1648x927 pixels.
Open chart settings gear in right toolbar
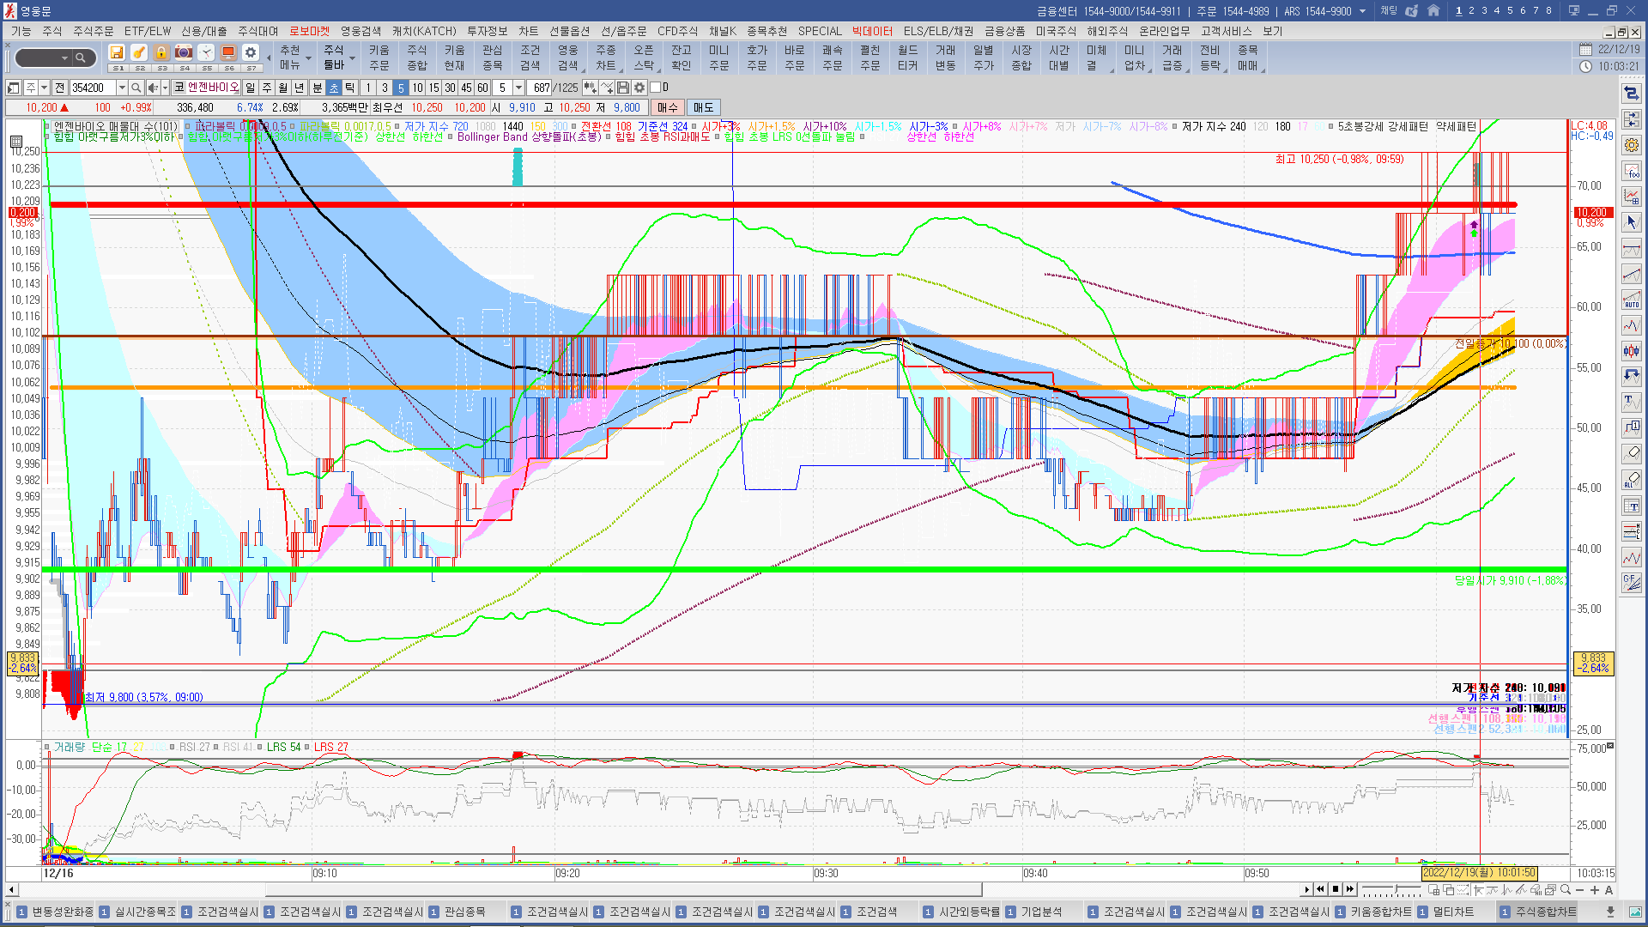click(x=1632, y=145)
